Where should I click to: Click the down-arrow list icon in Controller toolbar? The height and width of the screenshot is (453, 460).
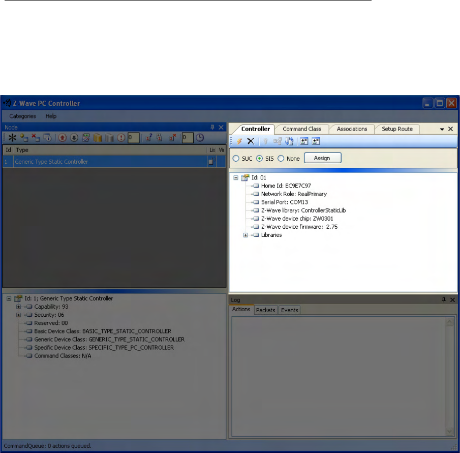[x=316, y=141]
